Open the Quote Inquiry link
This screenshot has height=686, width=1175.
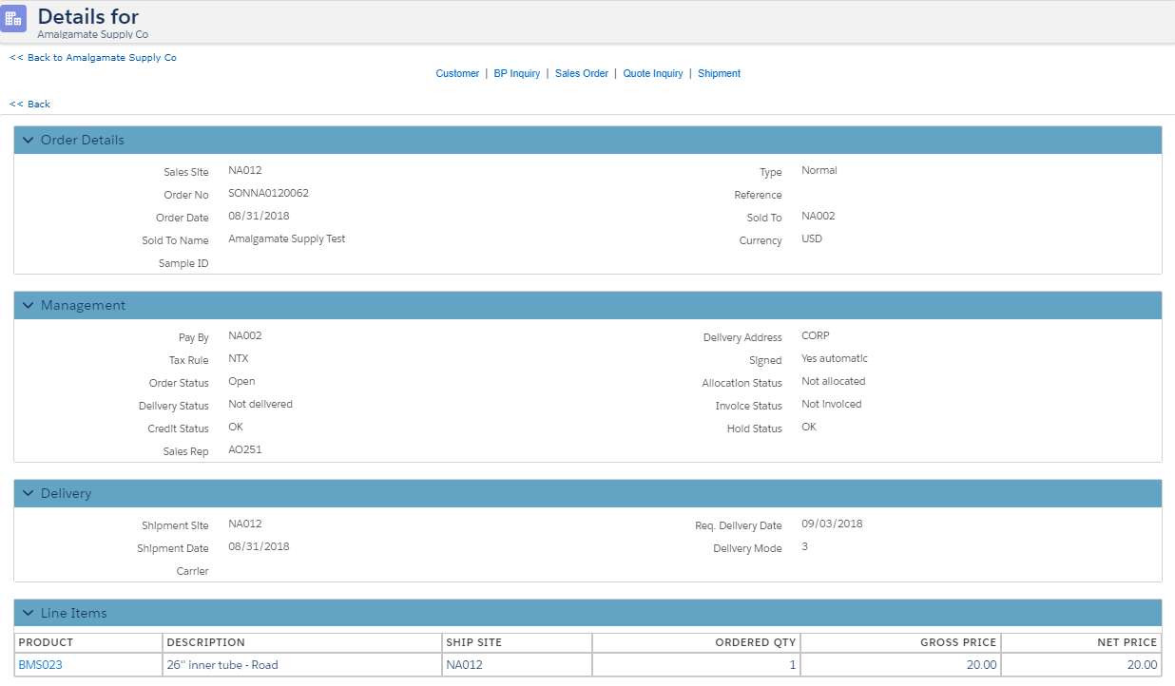coord(652,73)
